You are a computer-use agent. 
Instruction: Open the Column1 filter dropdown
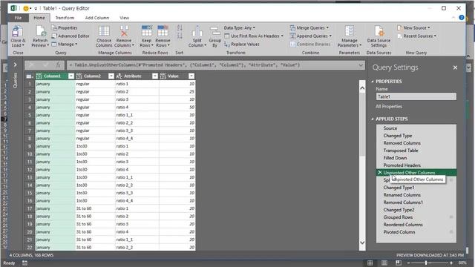tap(71, 76)
